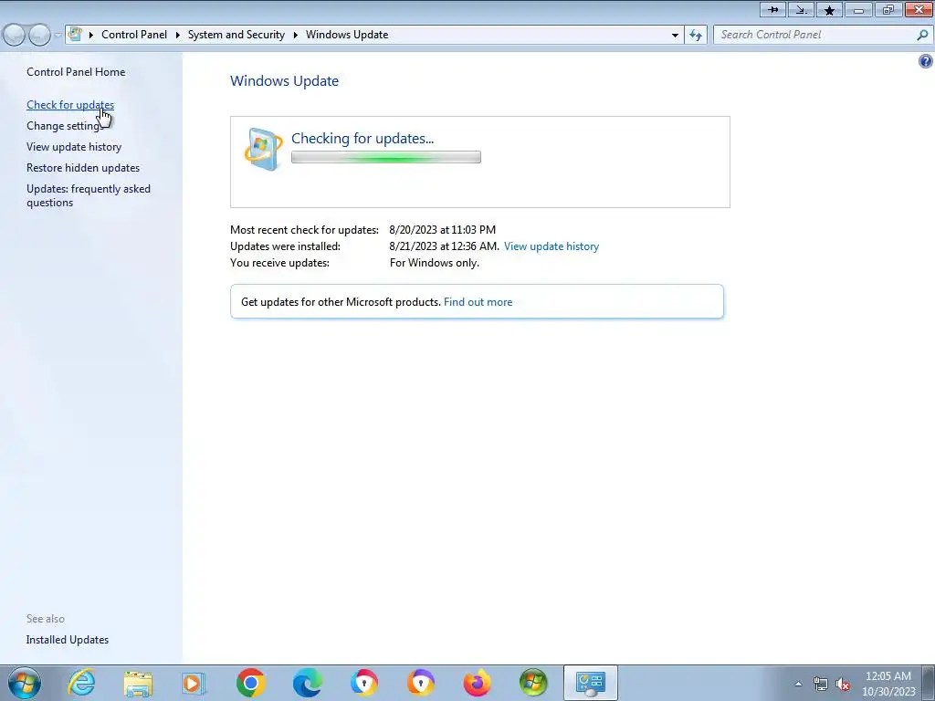Open Installed Updates link
Image resolution: width=935 pixels, height=701 pixels.
pos(68,640)
